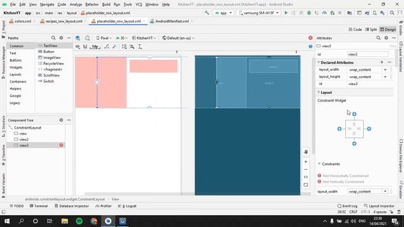Viewport: 404px width, 227px height.
Task: Click the orientation for preview icon
Action: pyautogui.click(x=87, y=38)
